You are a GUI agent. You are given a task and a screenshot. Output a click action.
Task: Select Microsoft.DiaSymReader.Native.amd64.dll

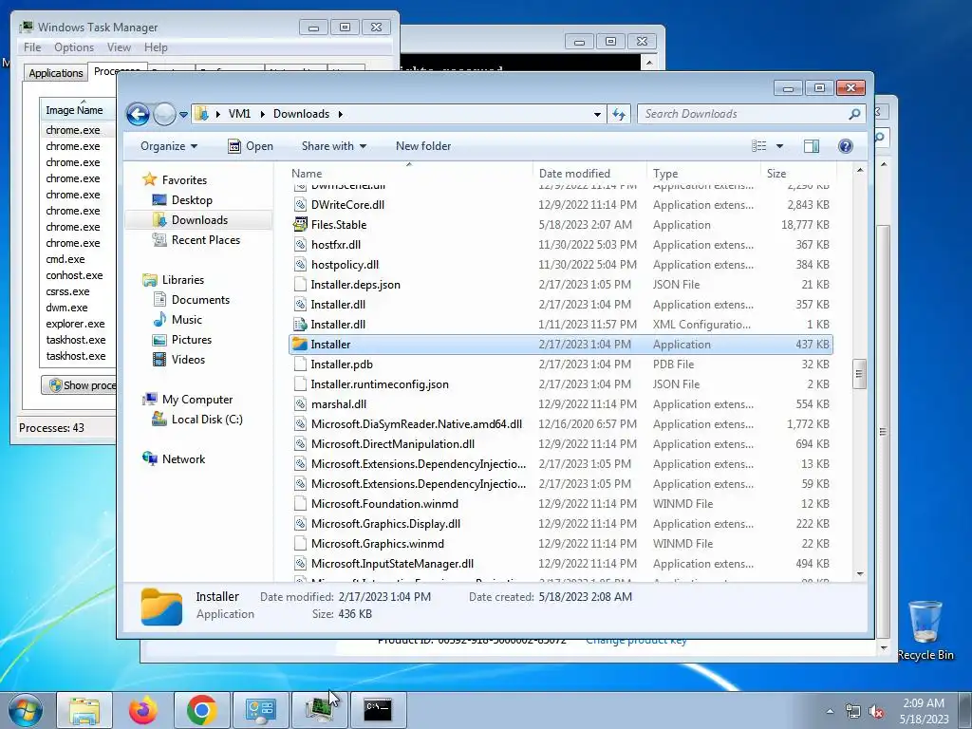point(416,424)
